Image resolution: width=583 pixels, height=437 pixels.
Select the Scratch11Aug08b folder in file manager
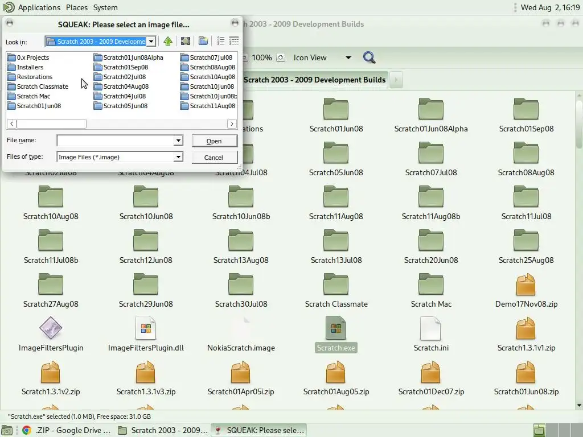point(431,203)
